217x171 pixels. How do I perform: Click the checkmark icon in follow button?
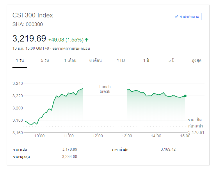(176, 17)
